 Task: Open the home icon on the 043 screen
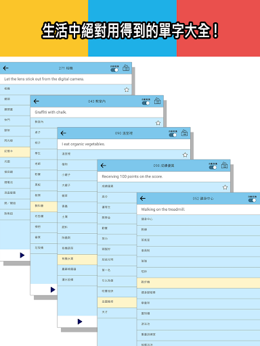pos(158,101)
